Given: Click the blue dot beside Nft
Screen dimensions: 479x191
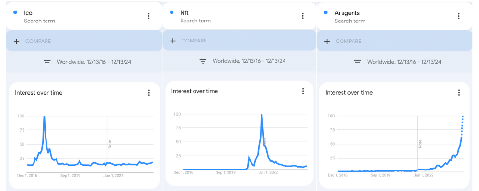Looking at the screenshot, I should pyautogui.click(x=171, y=12).
